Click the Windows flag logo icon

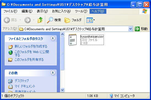coord(145,11)
